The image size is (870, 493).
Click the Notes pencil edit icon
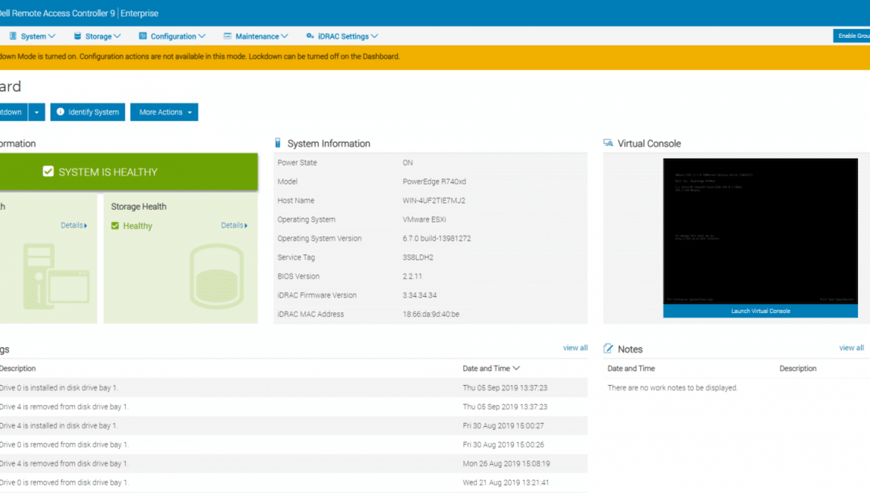point(608,349)
